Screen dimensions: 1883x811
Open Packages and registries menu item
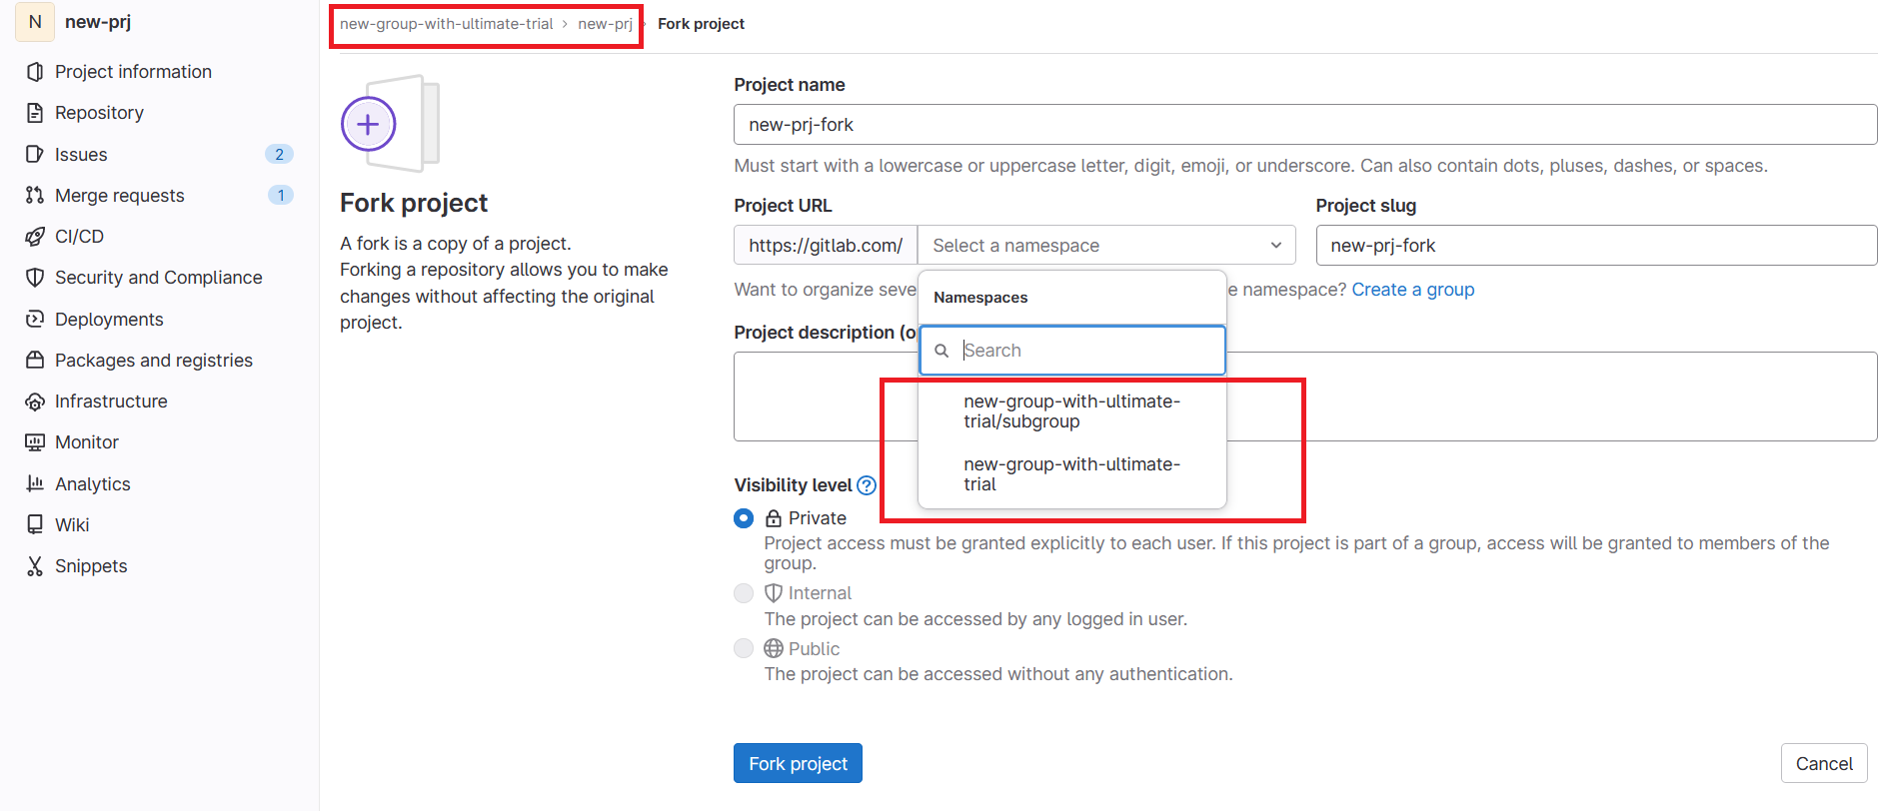click(x=153, y=361)
